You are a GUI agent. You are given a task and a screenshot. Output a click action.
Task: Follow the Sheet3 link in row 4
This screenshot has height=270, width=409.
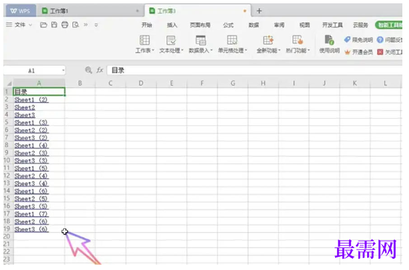(x=25, y=115)
